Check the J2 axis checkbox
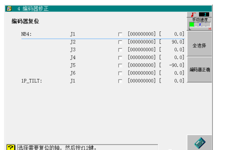The height and width of the screenshot is (150, 229). 120,42
